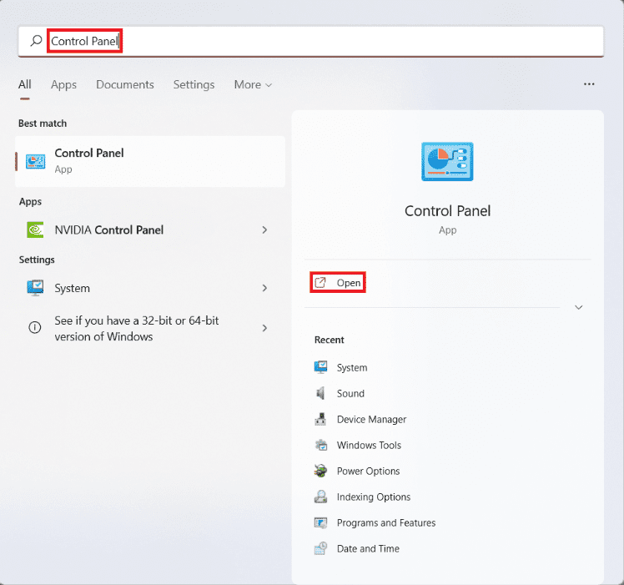Viewport: 624px width, 585px height.
Task: Open recent Sound item
Action: (x=350, y=393)
